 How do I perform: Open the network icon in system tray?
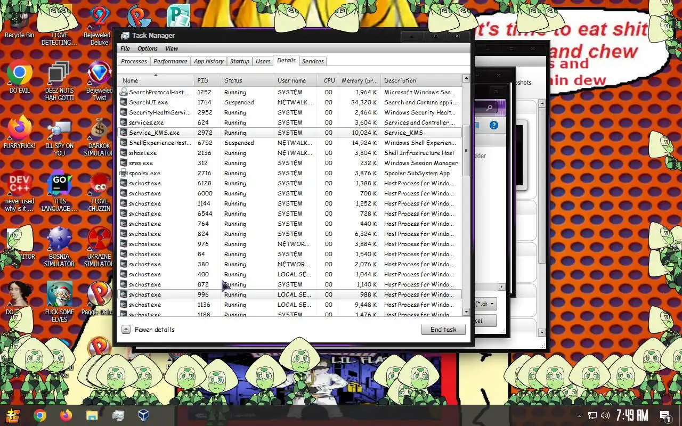click(592, 415)
